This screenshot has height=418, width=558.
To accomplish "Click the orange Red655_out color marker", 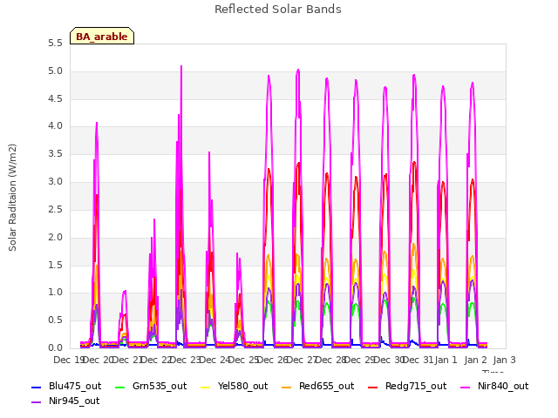I will (287, 387).
